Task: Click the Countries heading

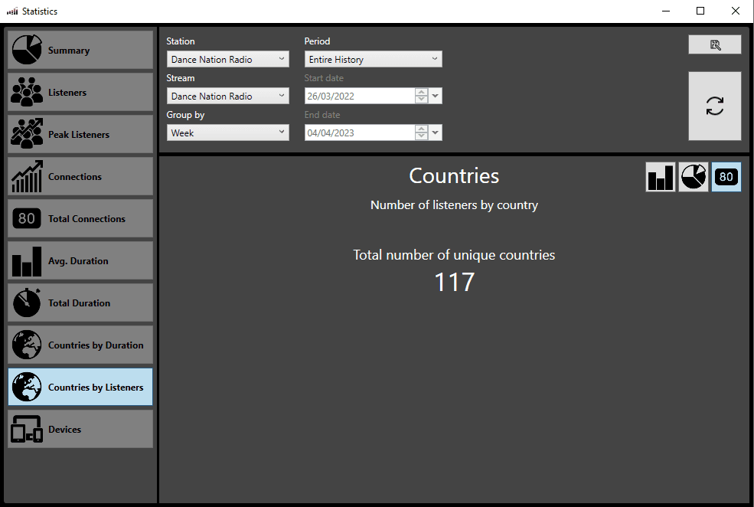Action: (x=454, y=175)
